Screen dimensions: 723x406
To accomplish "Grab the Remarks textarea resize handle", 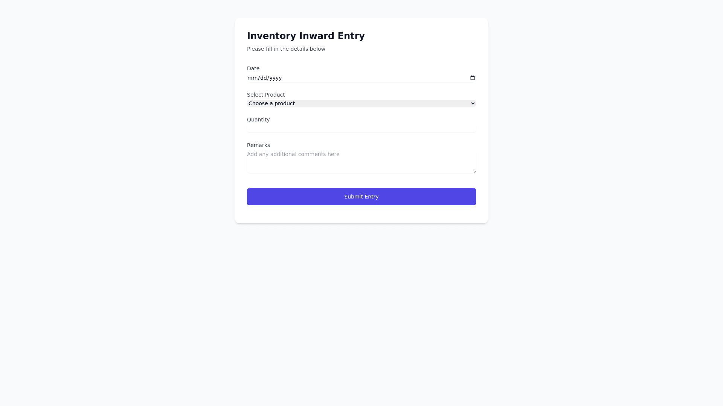I will 474,171.
